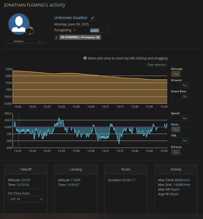Click the date Monday, June 09, 2025

[71, 24]
